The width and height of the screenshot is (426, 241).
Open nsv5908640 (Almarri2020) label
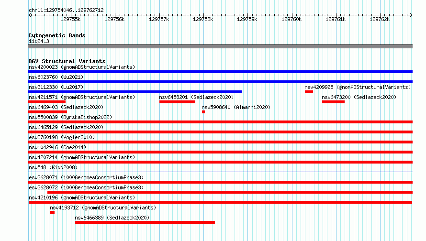click(236, 107)
